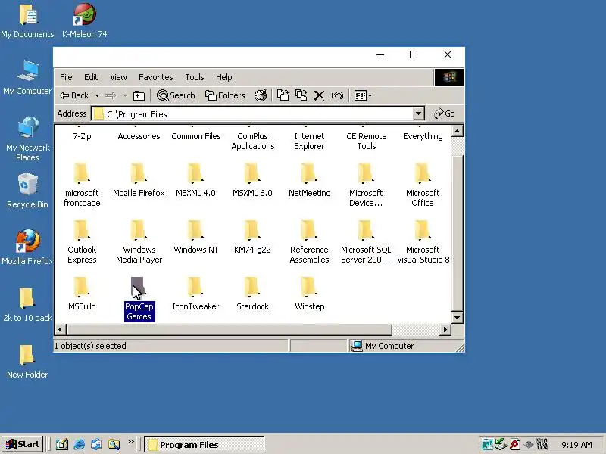Click the Common Files folder label
606x454 pixels.
click(196, 136)
